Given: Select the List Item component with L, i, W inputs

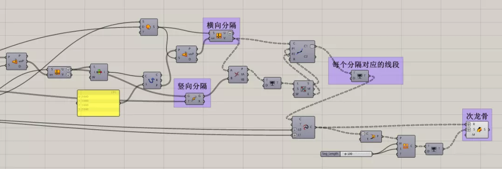Looking at the screenshot, I should click(99, 72).
